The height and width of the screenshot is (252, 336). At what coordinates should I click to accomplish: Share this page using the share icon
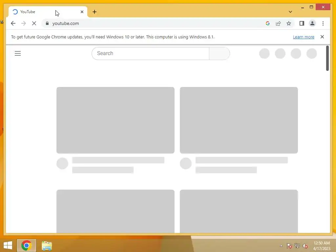click(x=278, y=23)
